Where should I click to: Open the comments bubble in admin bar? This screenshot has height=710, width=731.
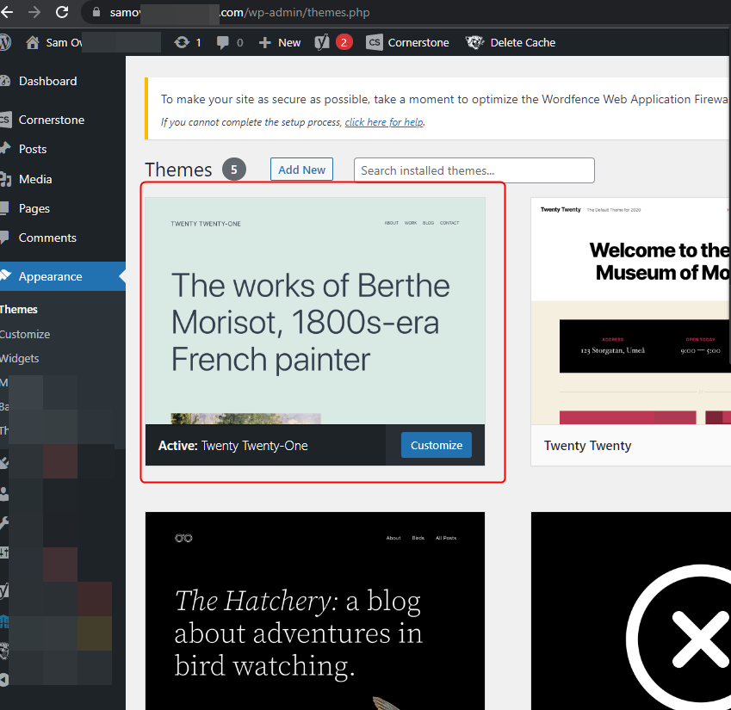tap(230, 42)
